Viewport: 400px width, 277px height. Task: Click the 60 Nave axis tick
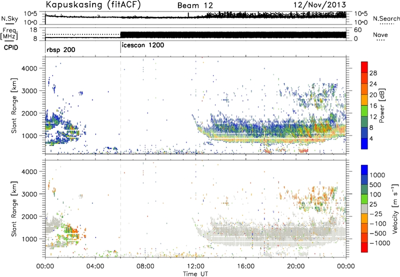pos(358,30)
